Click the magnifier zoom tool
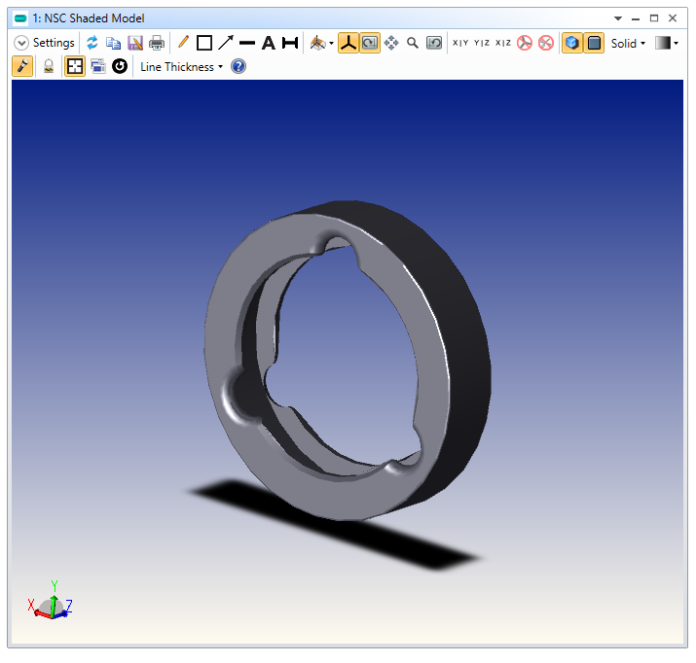696x663 pixels. [413, 43]
